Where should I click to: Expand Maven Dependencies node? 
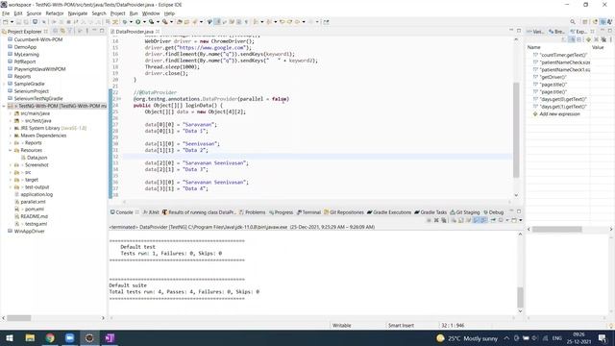[x=11, y=136]
